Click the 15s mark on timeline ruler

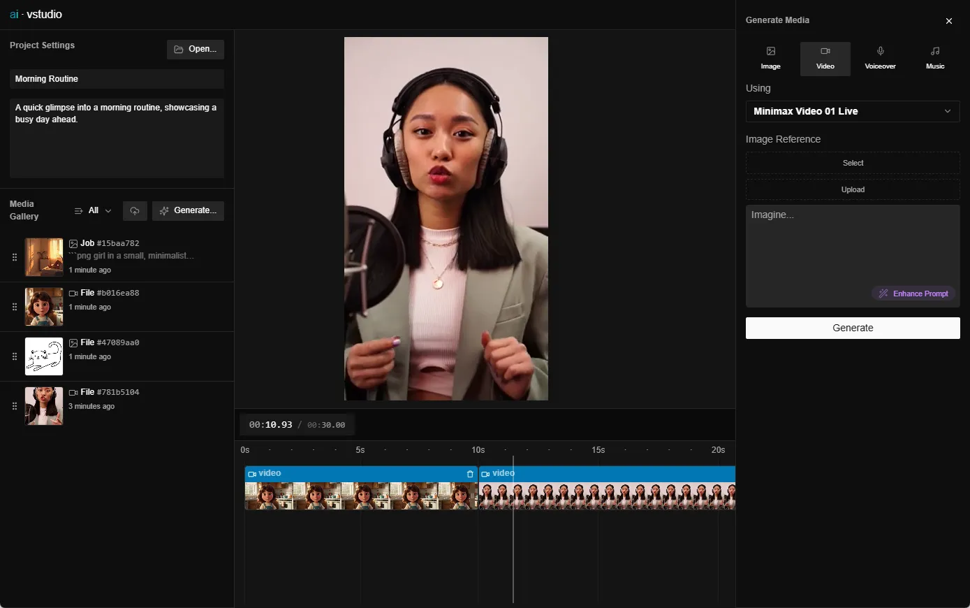pyautogui.click(x=598, y=450)
